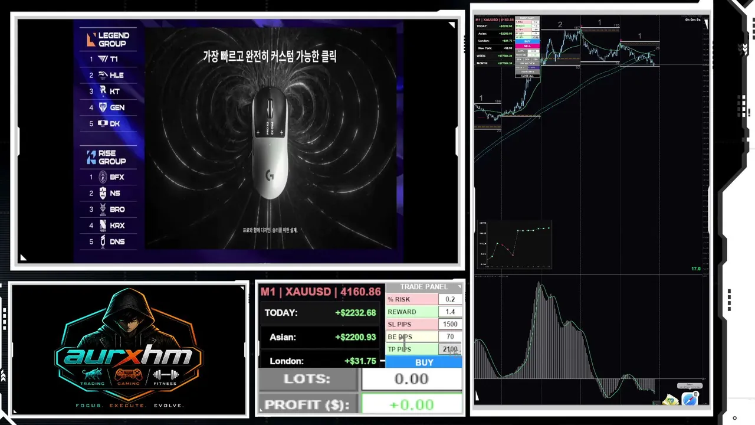Click the REWARD field showing 1.4
Image resolution: width=755 pixels, height=425 pixels.
tap(450, 312)
